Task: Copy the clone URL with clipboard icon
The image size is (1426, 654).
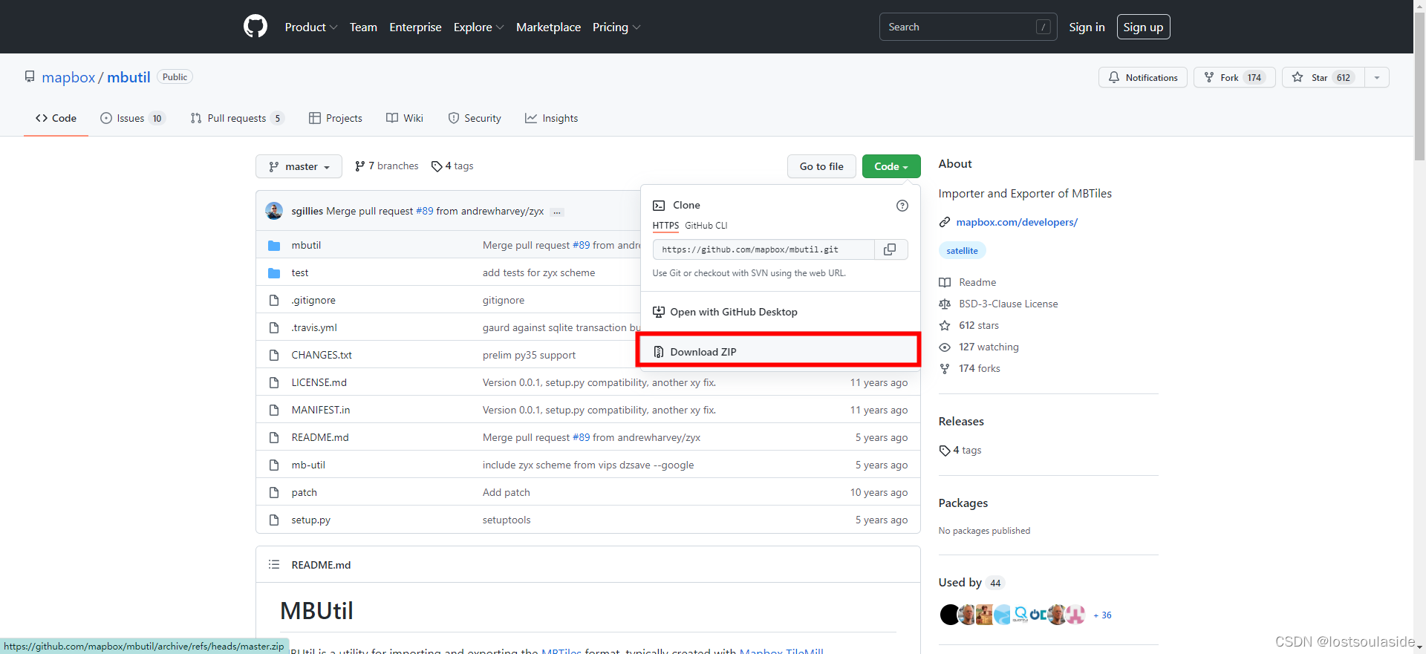Action: pos(890,249)
